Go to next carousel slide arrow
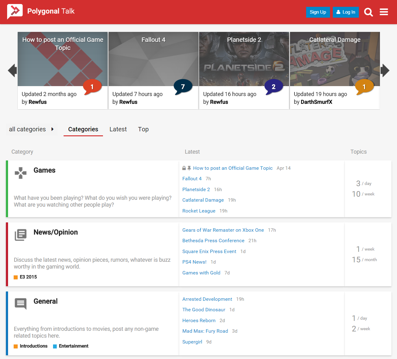Image resolution: width=397 pixels, height=359 pixels. click(x=385, y=71)
